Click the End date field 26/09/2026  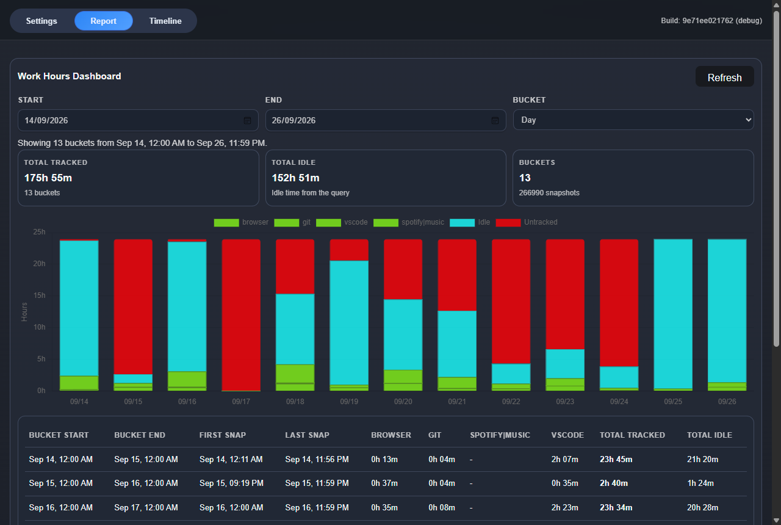click(386, 120)
